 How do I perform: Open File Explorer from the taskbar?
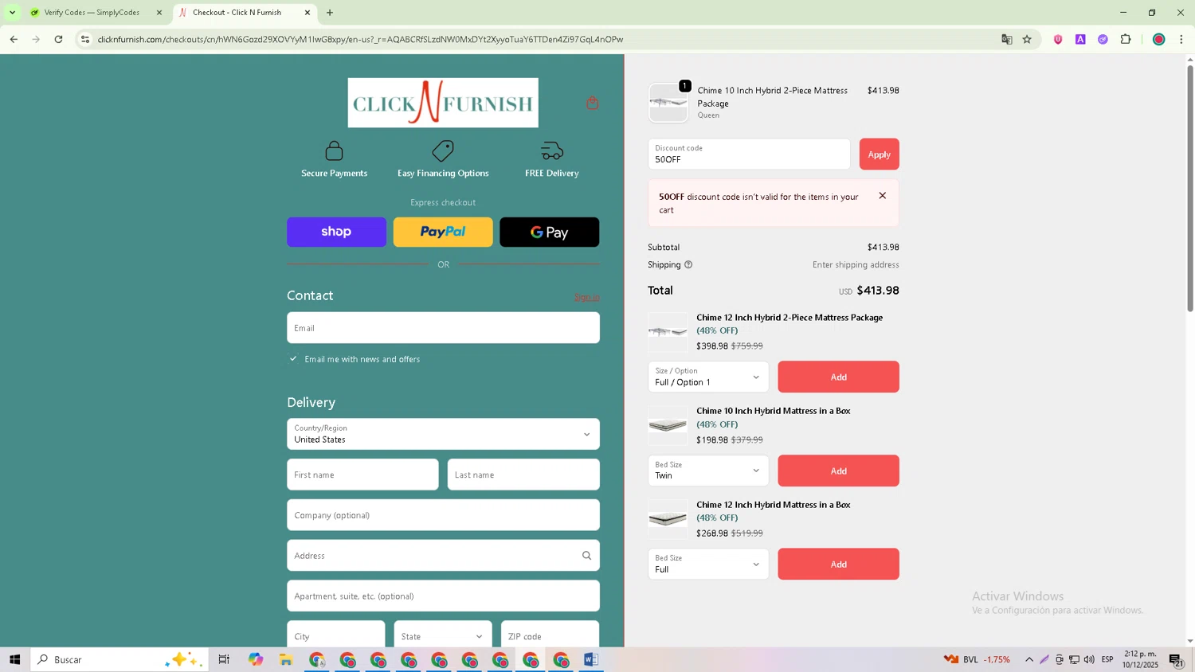tap(286, 659)
